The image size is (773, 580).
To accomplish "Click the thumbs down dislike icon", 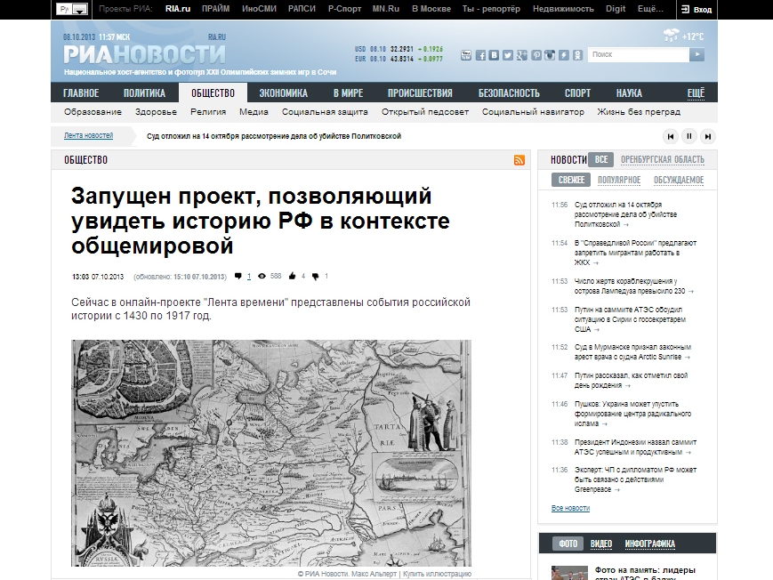I will [x=316, y=276].
